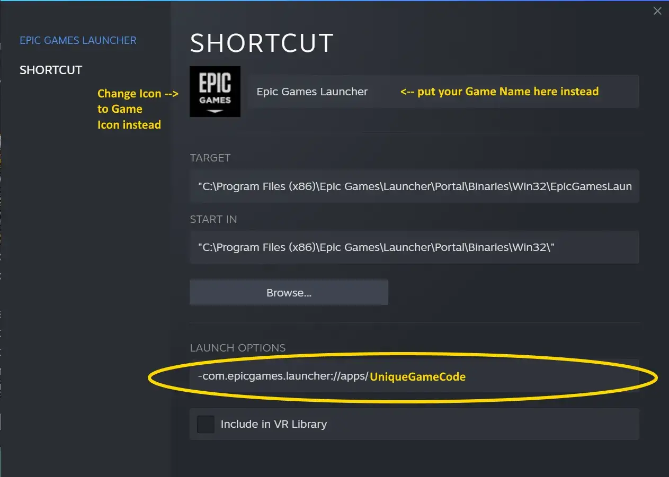Click Browse to pick a new target
Viewport: 669px width, 477px height.
pyautogui.click(x=288, y=292)
